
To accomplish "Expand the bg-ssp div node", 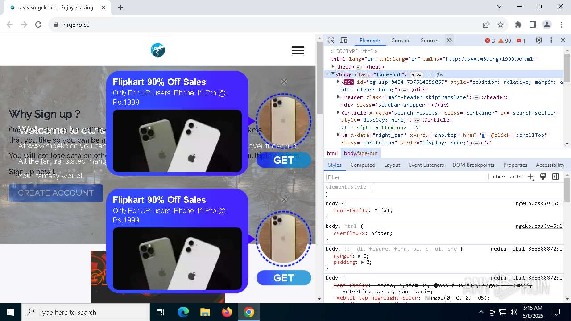I will 338,82.
